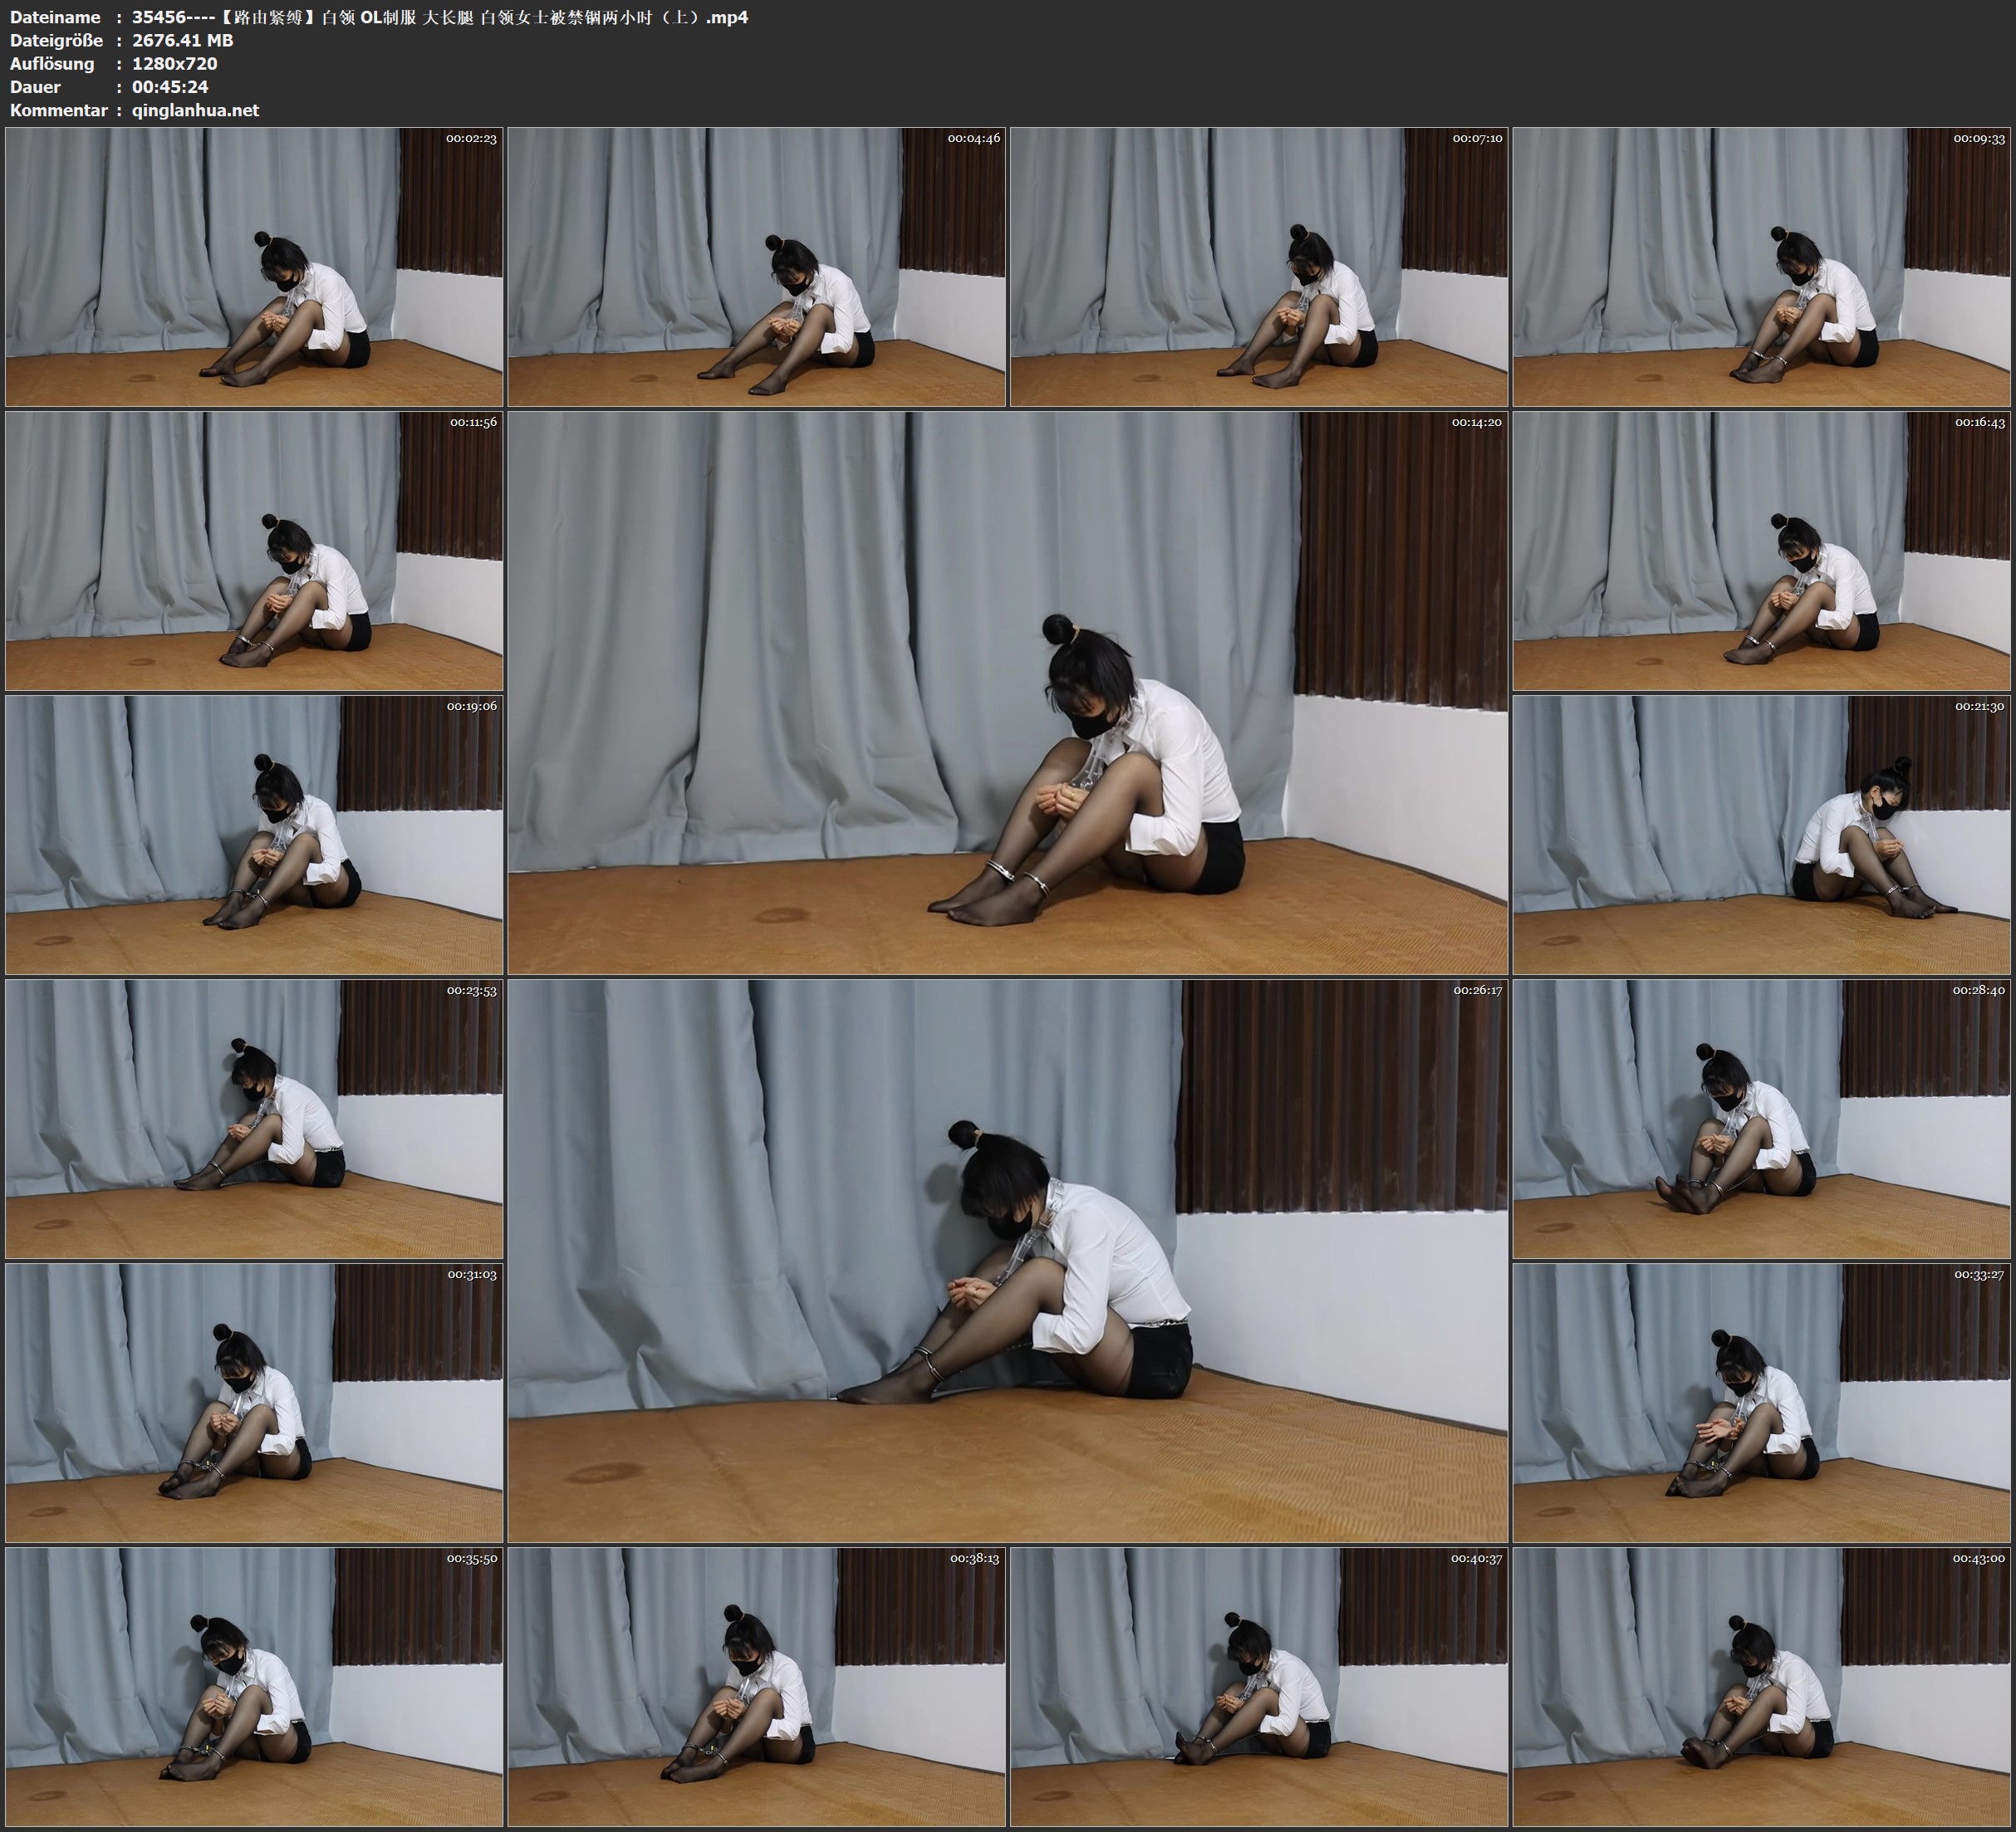The width and height of the screenshot is (2016, 1832).
Task: Click the 00:21:30 thumbnail
Action: tap(1761, 835)
